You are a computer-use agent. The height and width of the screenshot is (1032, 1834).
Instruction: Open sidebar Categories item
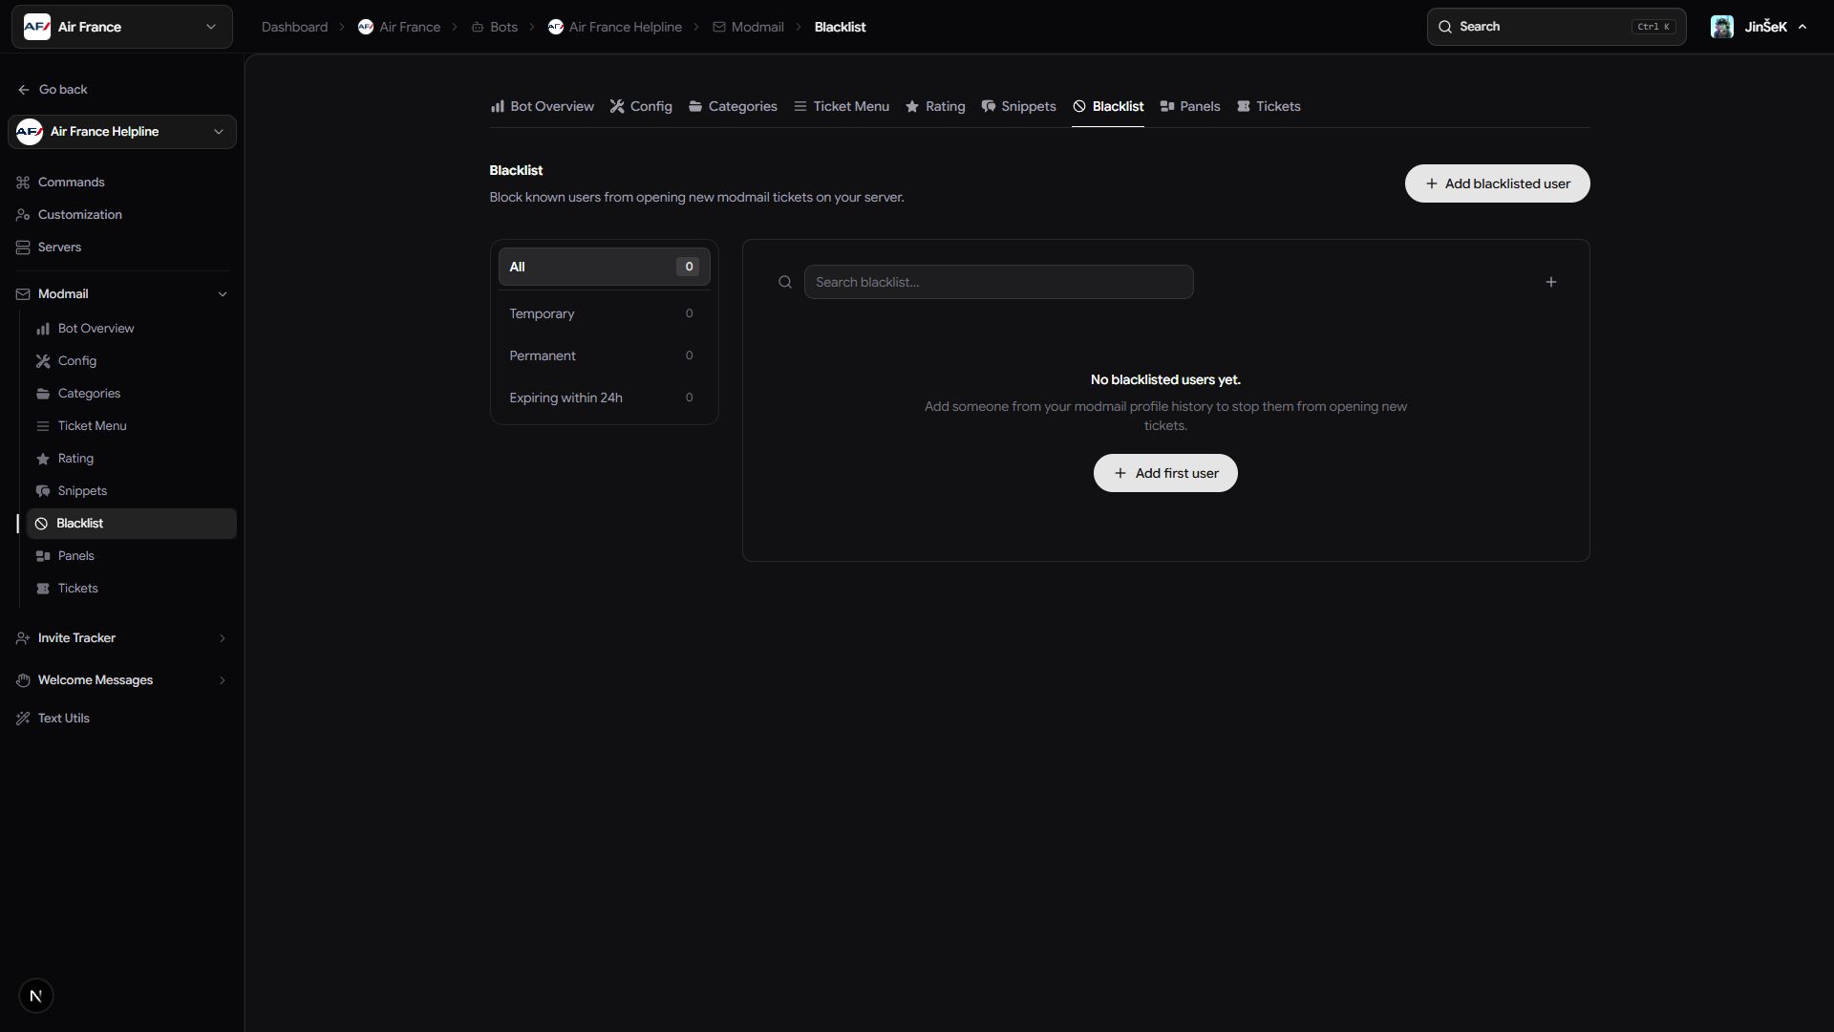(x=132, y=394)
